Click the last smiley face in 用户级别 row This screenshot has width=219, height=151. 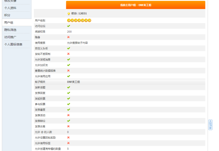89,20
